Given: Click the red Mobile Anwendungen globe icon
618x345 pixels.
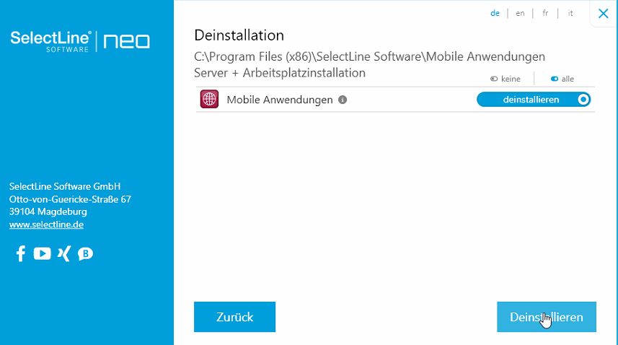Looking at the screenshot, I should tap(209, 99).
